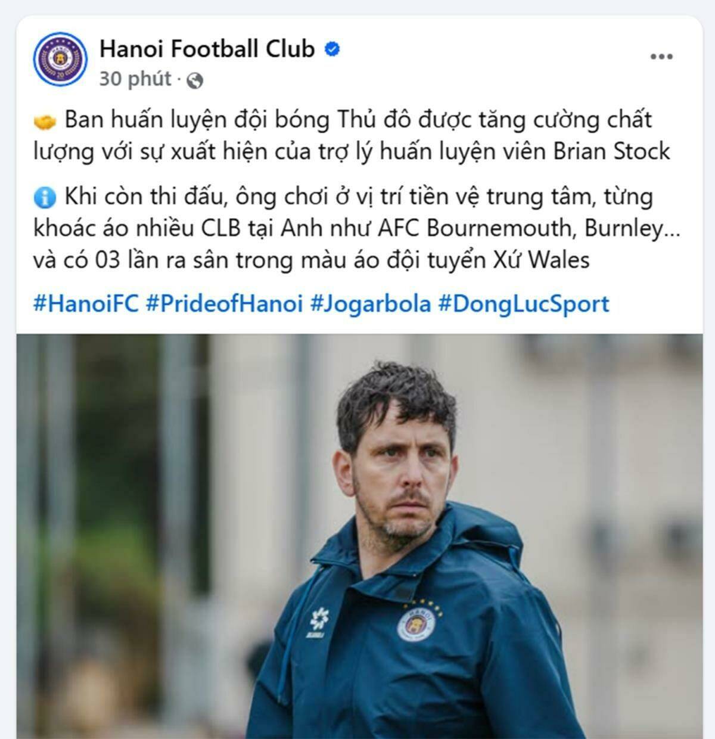
Task: Click the verified blue checkmark badge
Action: coord(333,49)
